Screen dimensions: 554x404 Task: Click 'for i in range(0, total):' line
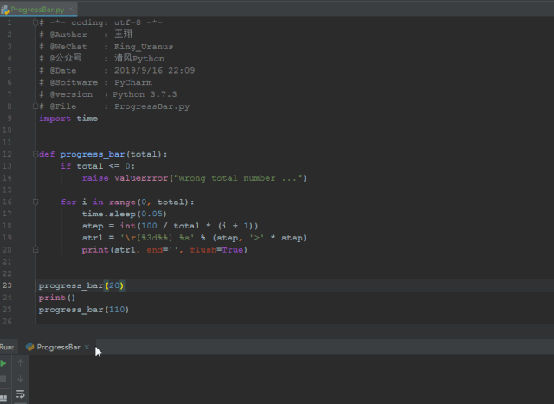click(127, 202)
